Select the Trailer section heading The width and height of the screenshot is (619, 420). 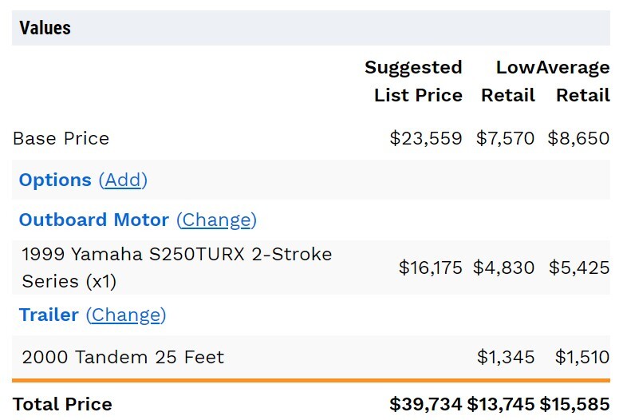tap(49, 315)
